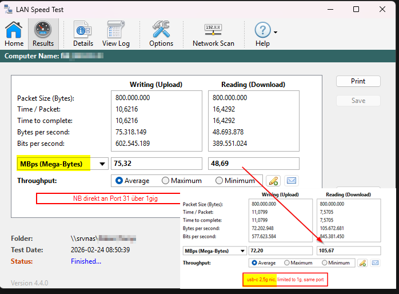Image resolution: width=399 pixels, height=294 pixels.
Task: Select the Maximum throughput radio button
Action: pos(165,181)
